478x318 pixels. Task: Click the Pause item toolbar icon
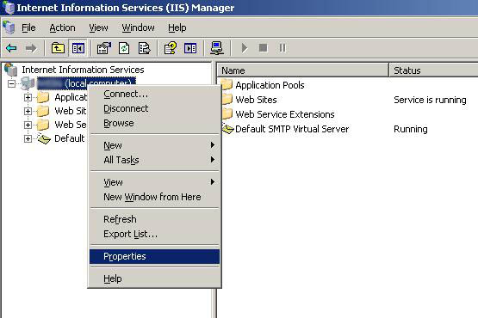(282, 48)
